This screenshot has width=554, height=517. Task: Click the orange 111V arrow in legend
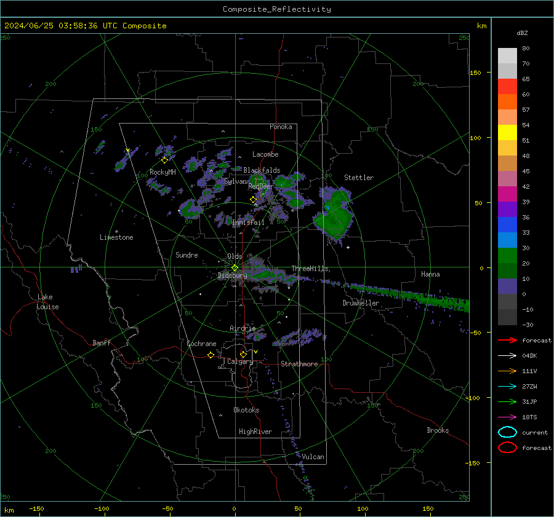click(x=507, y=371)
